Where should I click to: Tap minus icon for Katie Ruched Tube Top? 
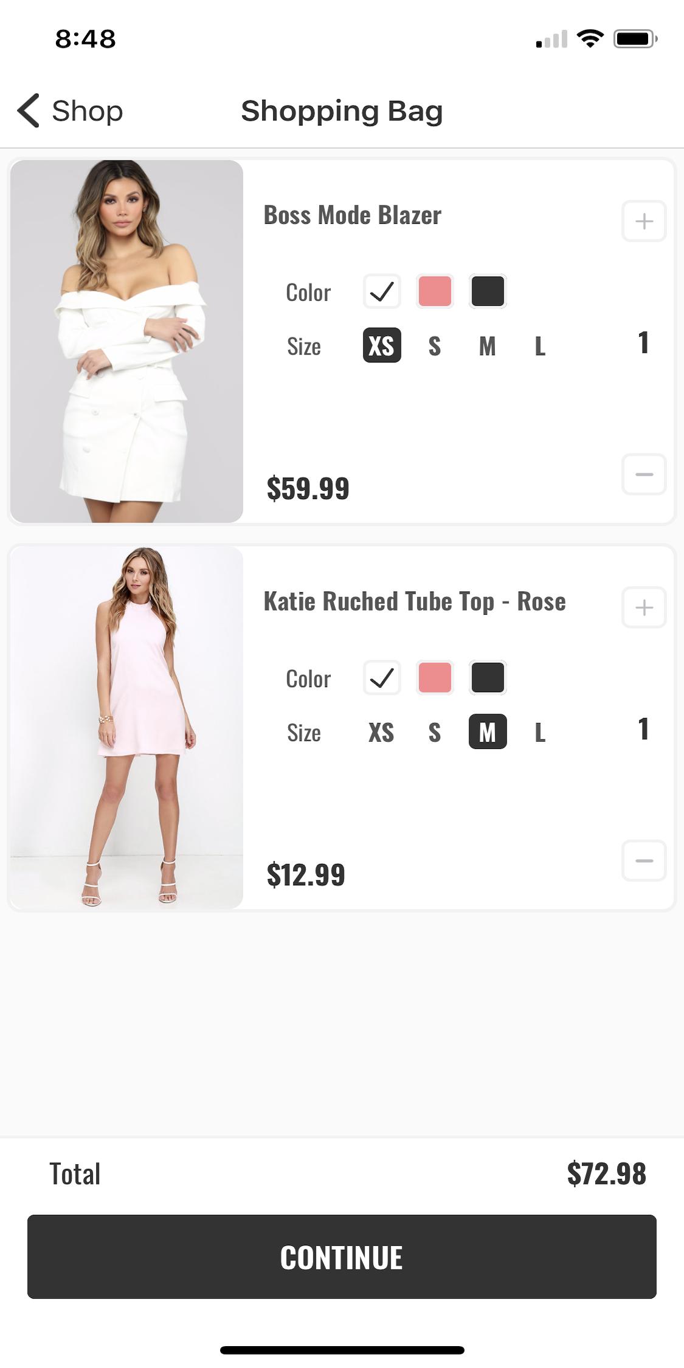point(644,861)
